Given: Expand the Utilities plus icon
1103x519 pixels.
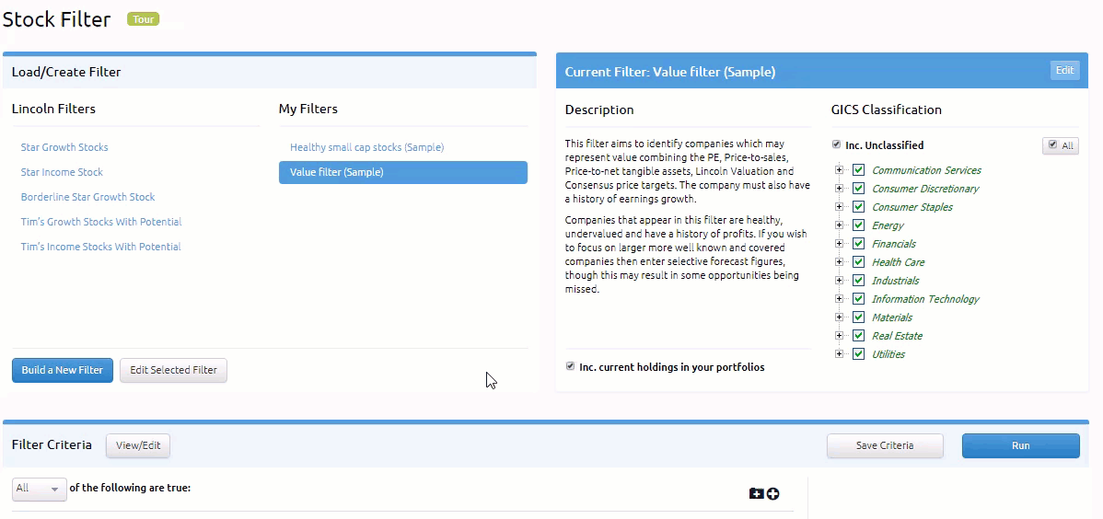Looking at the screenshot, I should point(839,353).
